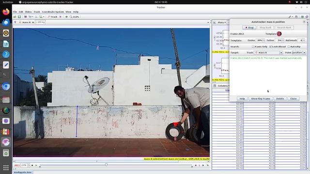
Task: Enable the Autoskip checkbox
Action: click(289, 46)
